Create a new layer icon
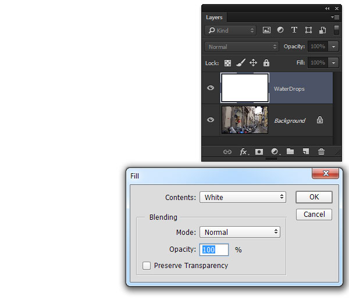Viewport: 349px width, 300px height. click(x=305, y=152)
